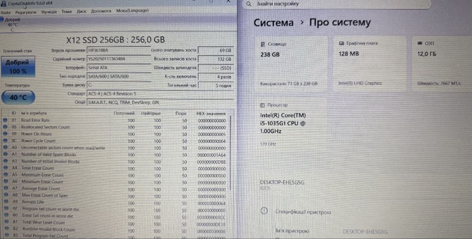This screenshot has width=472, height=239.
Task: Click the host writes value 132 GB
Action: point(216,59)
